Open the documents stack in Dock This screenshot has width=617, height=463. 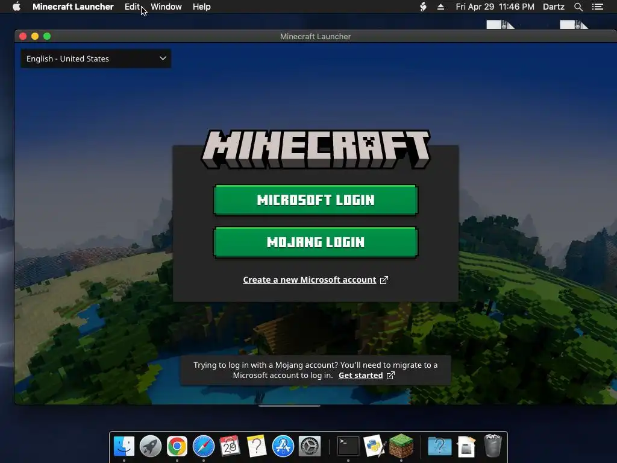pyautogui.click(x=466, y=446)
